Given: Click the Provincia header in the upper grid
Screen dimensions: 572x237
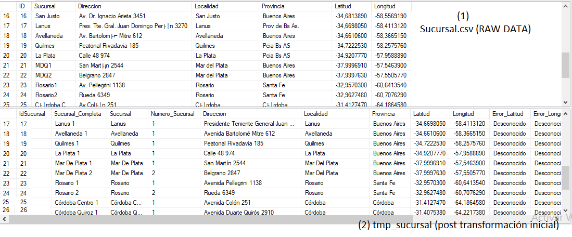Looking at the screenshot, I should tap(296, 6).
